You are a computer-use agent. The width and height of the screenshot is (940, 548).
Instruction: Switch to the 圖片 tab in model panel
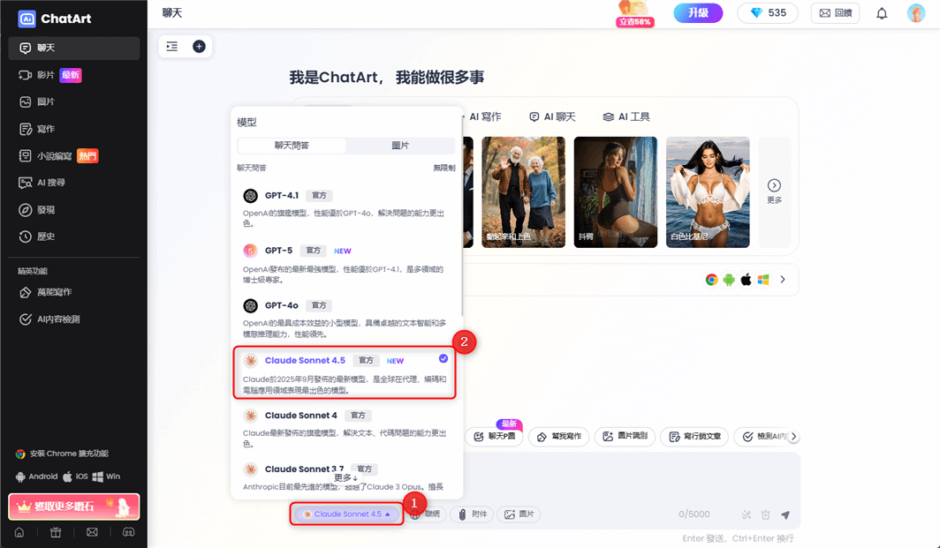[400, 146]
